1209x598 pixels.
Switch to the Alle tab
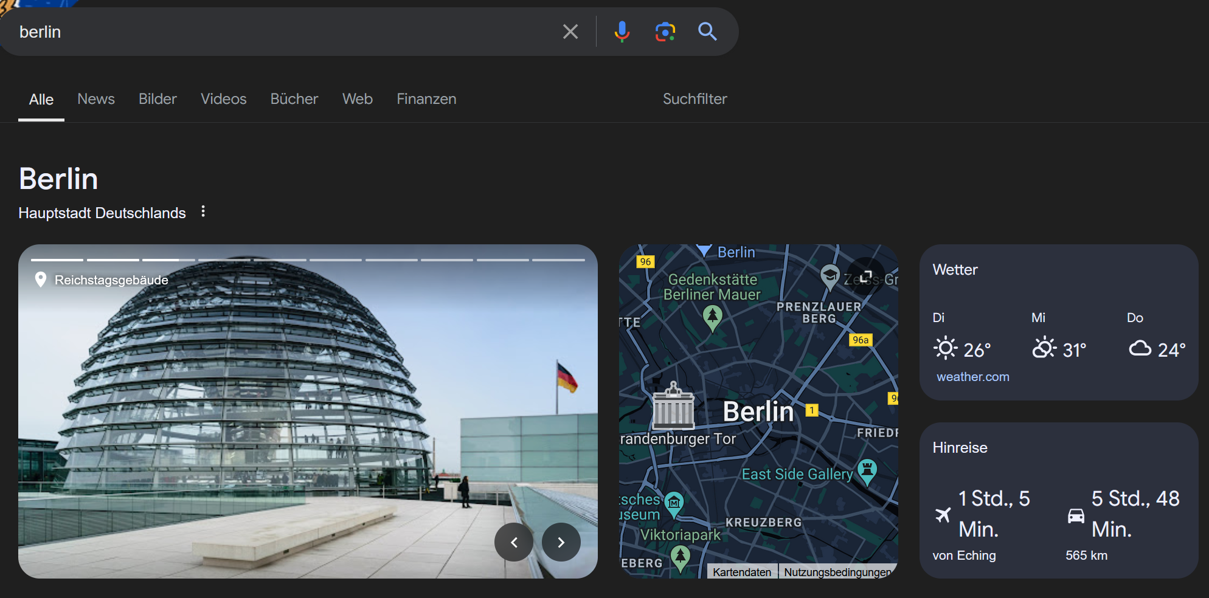coord(41,99)
